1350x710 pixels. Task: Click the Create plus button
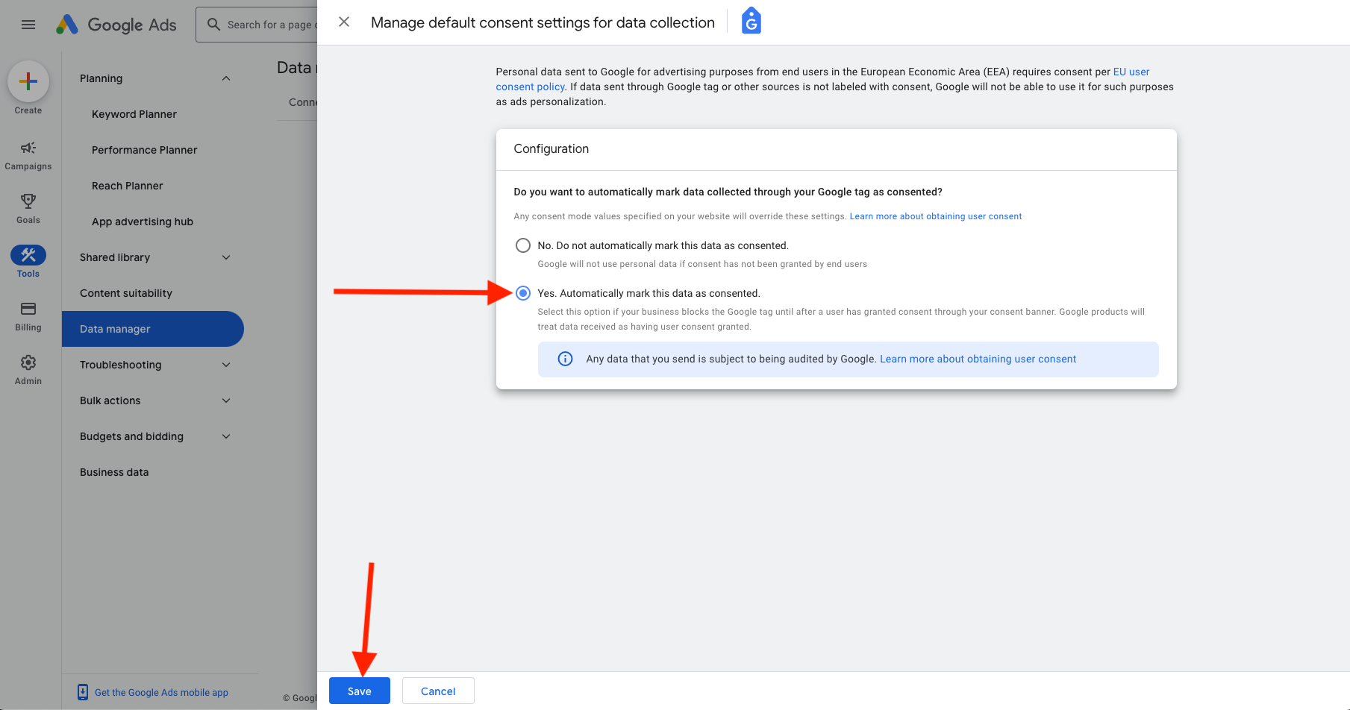[x=28, y=81]
